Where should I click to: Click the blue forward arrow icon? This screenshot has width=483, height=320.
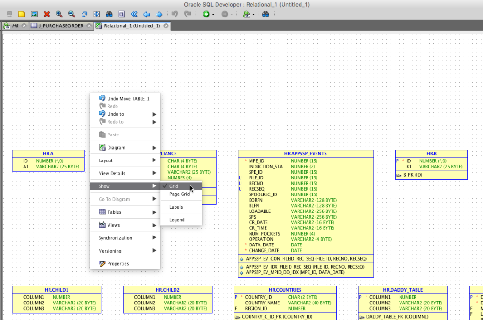pos(159,14)
